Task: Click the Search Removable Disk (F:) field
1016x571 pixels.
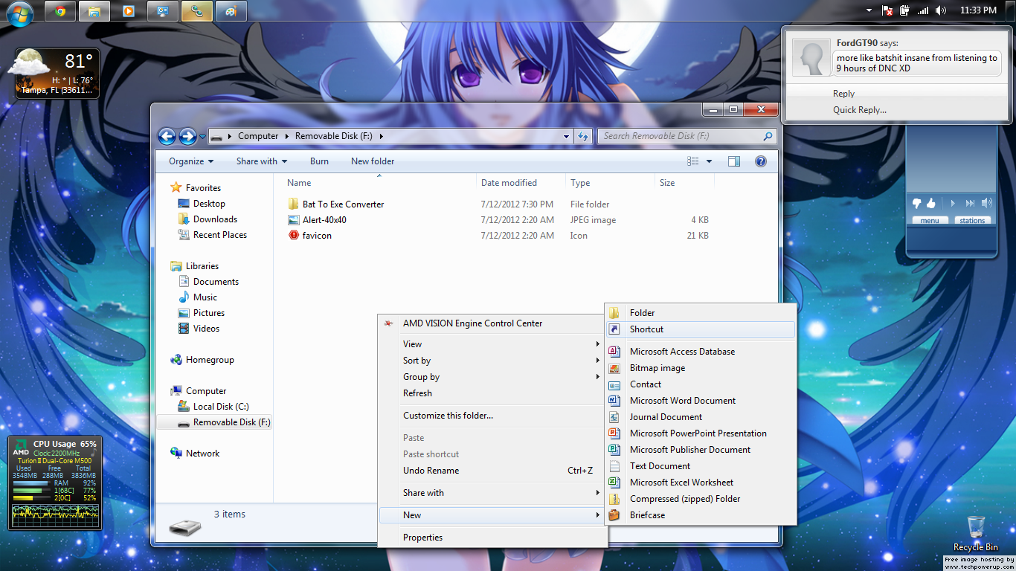Action: click(686, 136)
